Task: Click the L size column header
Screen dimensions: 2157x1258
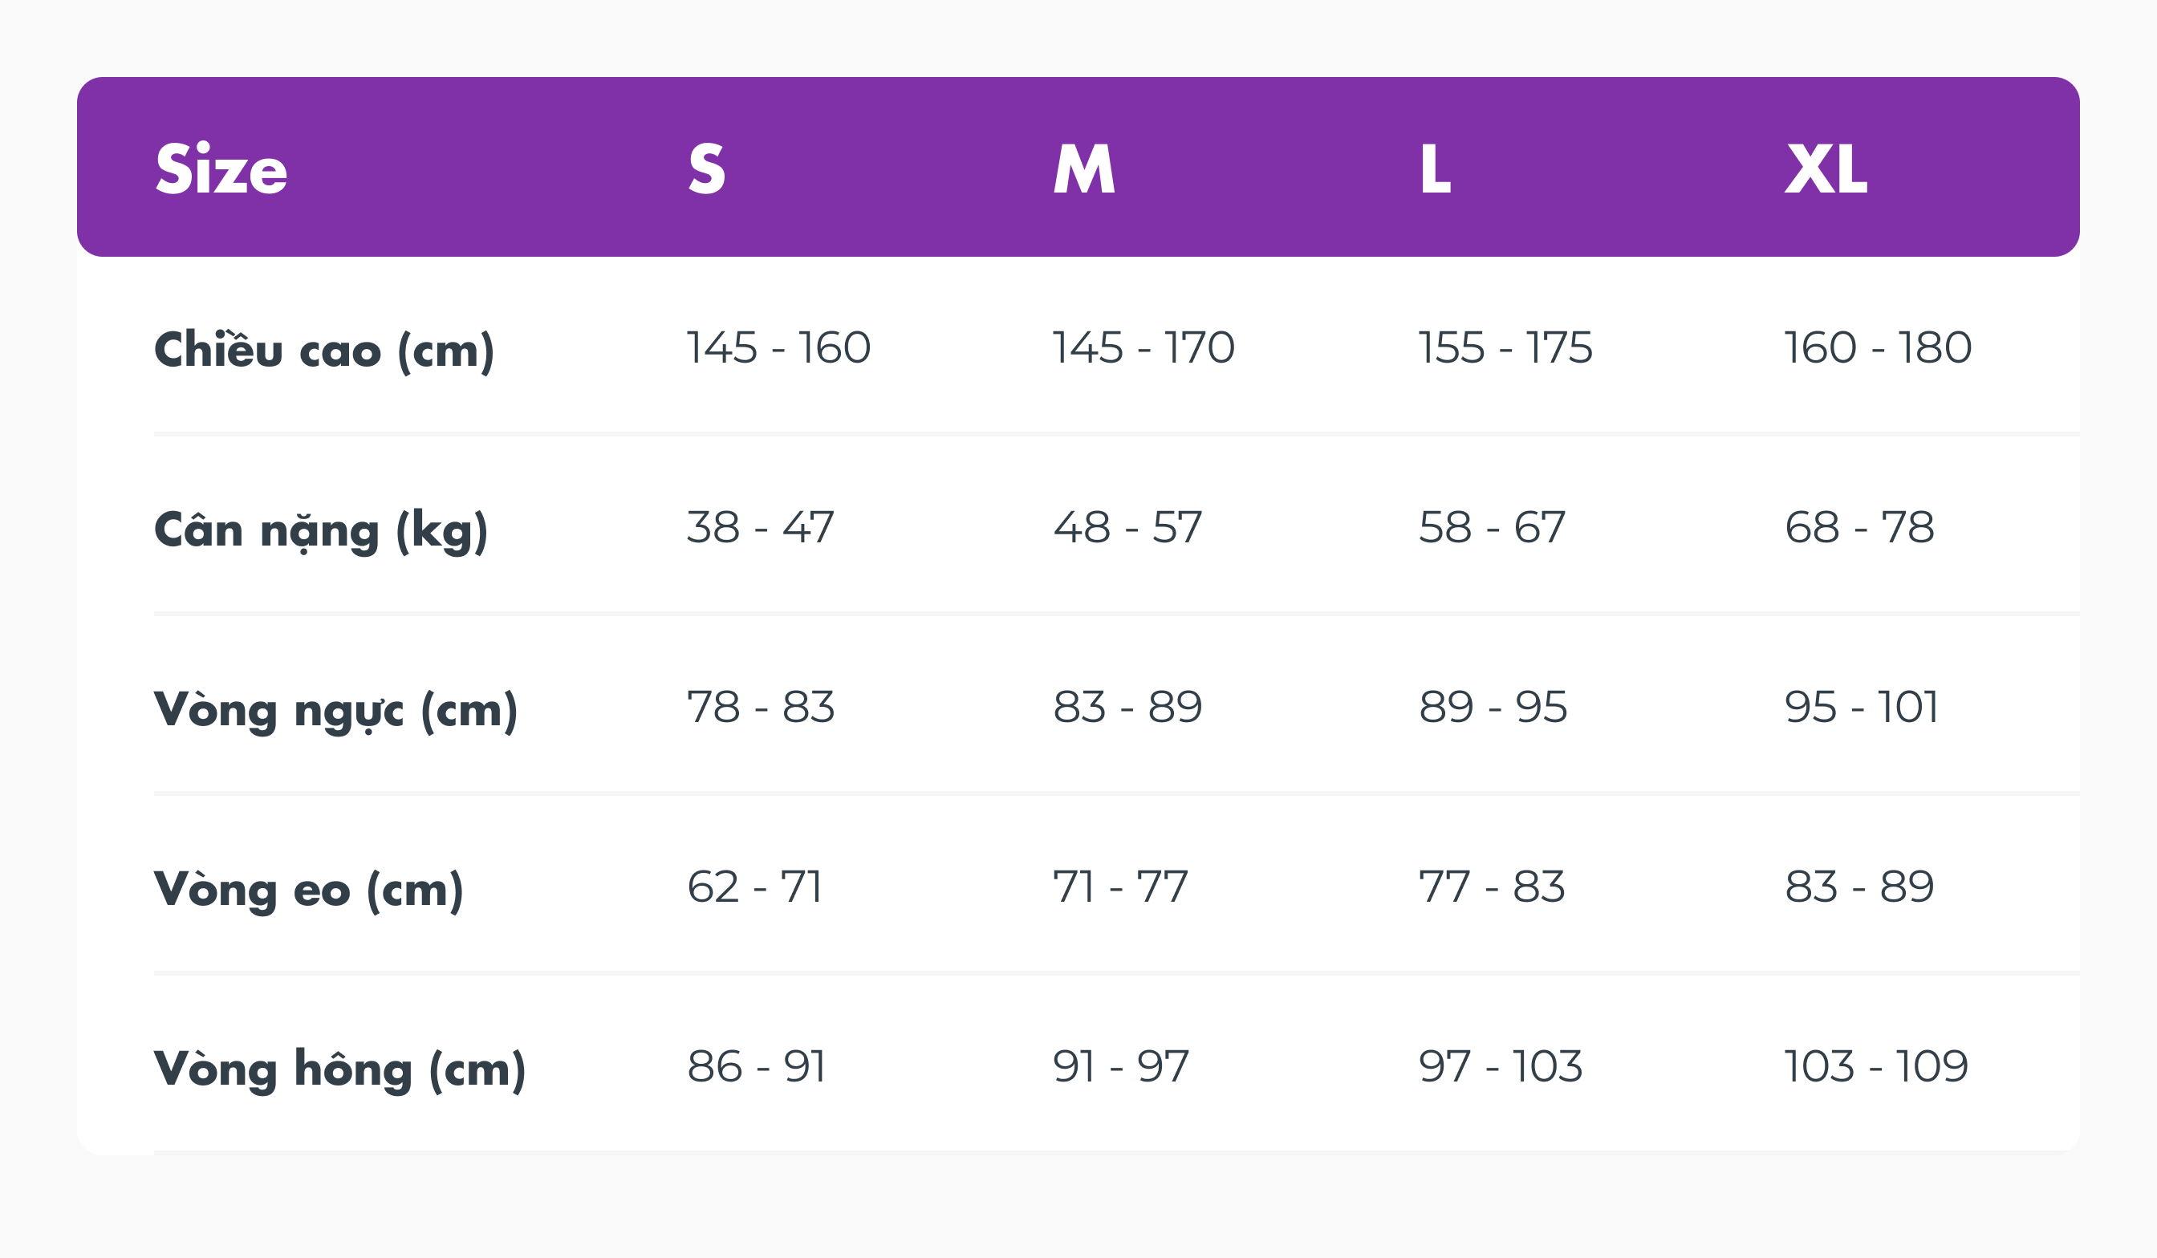Action: [1436, 168]
